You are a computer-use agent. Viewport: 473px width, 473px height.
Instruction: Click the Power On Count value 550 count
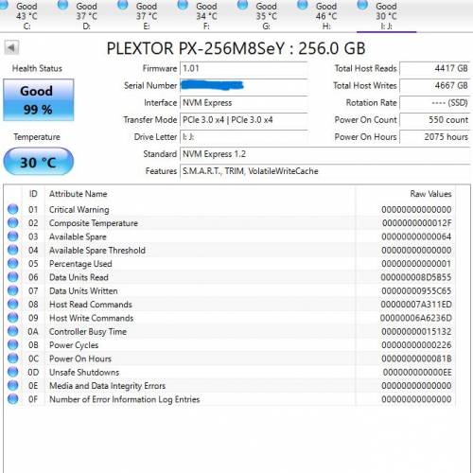(434, 120)
